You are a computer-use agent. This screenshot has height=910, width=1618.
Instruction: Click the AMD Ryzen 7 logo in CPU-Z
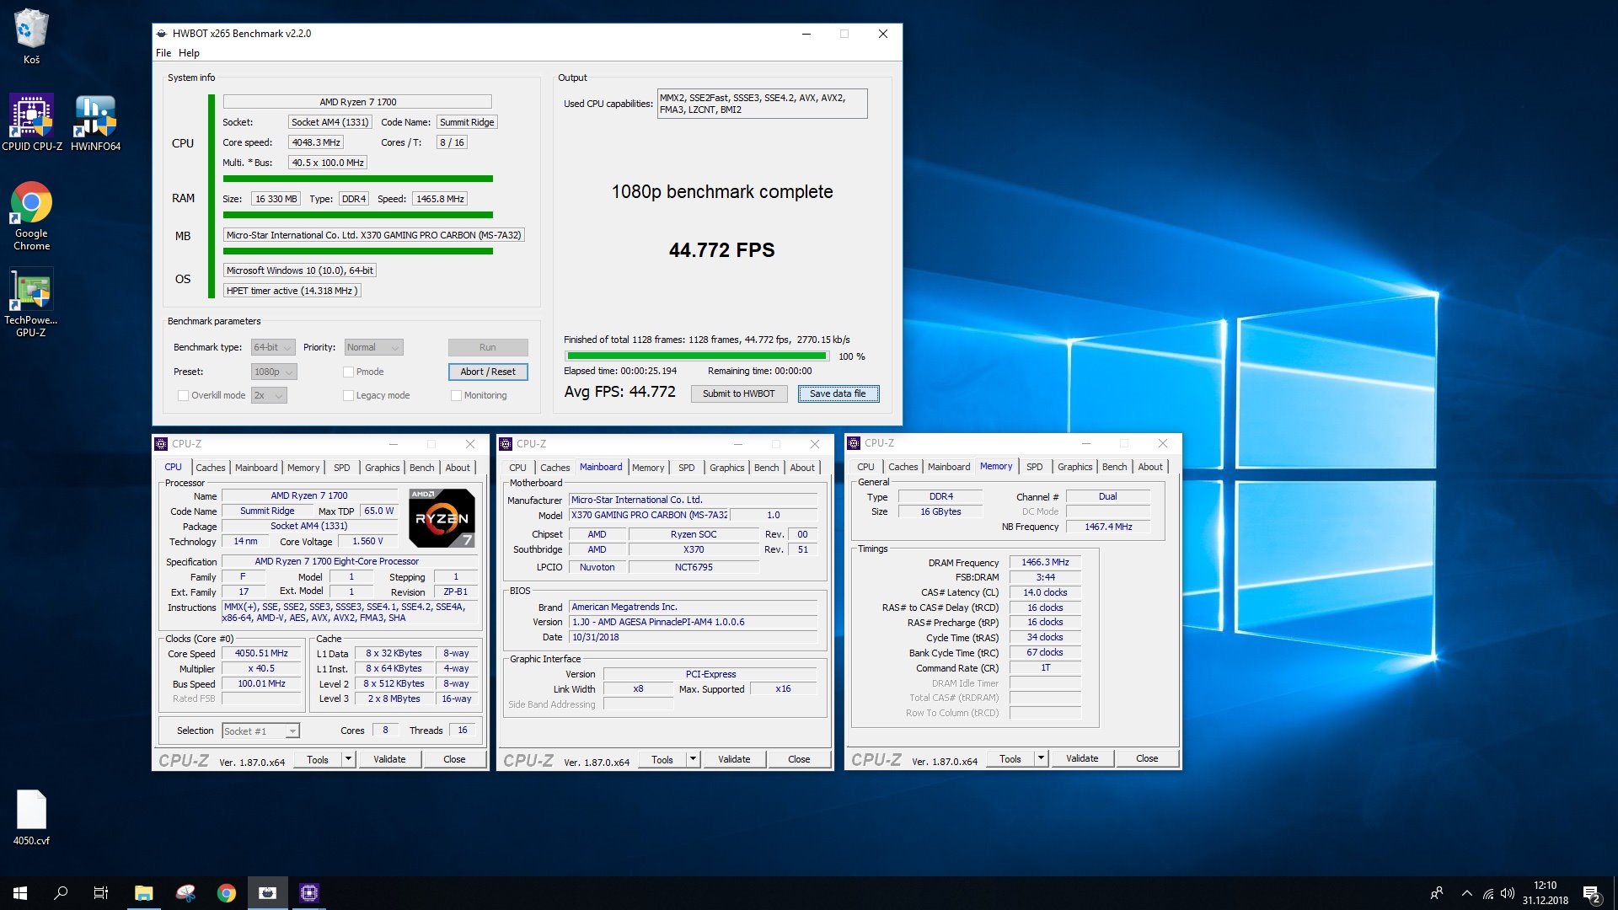coord(442,517)
